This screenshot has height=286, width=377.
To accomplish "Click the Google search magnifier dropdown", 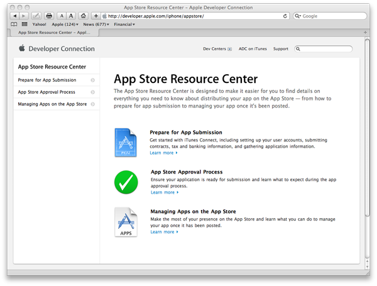I will pyautogui.click(x=298, y=16).
